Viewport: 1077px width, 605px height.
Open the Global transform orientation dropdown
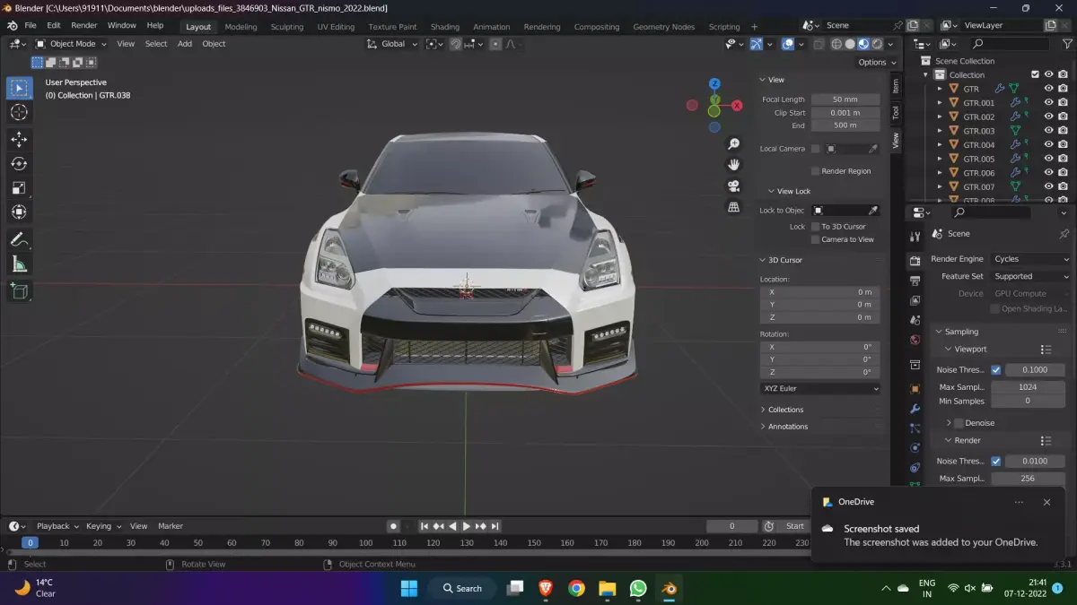tap(393, 43)
